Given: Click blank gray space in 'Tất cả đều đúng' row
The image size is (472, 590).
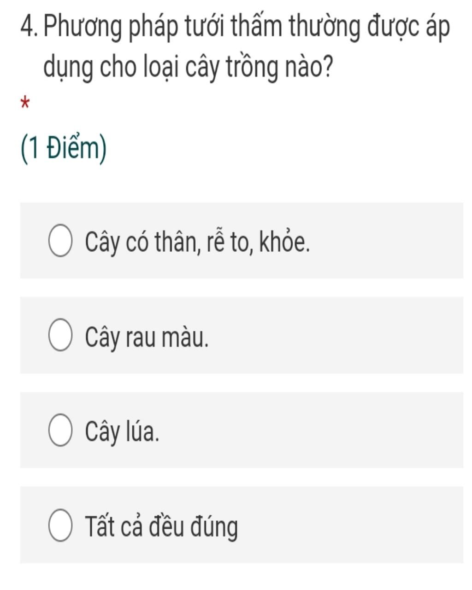Looking at the screenshot, I should 350,525.
